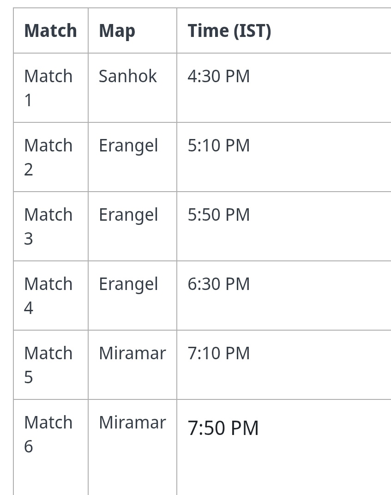Select the Match 5 cell

coord(48,365)
